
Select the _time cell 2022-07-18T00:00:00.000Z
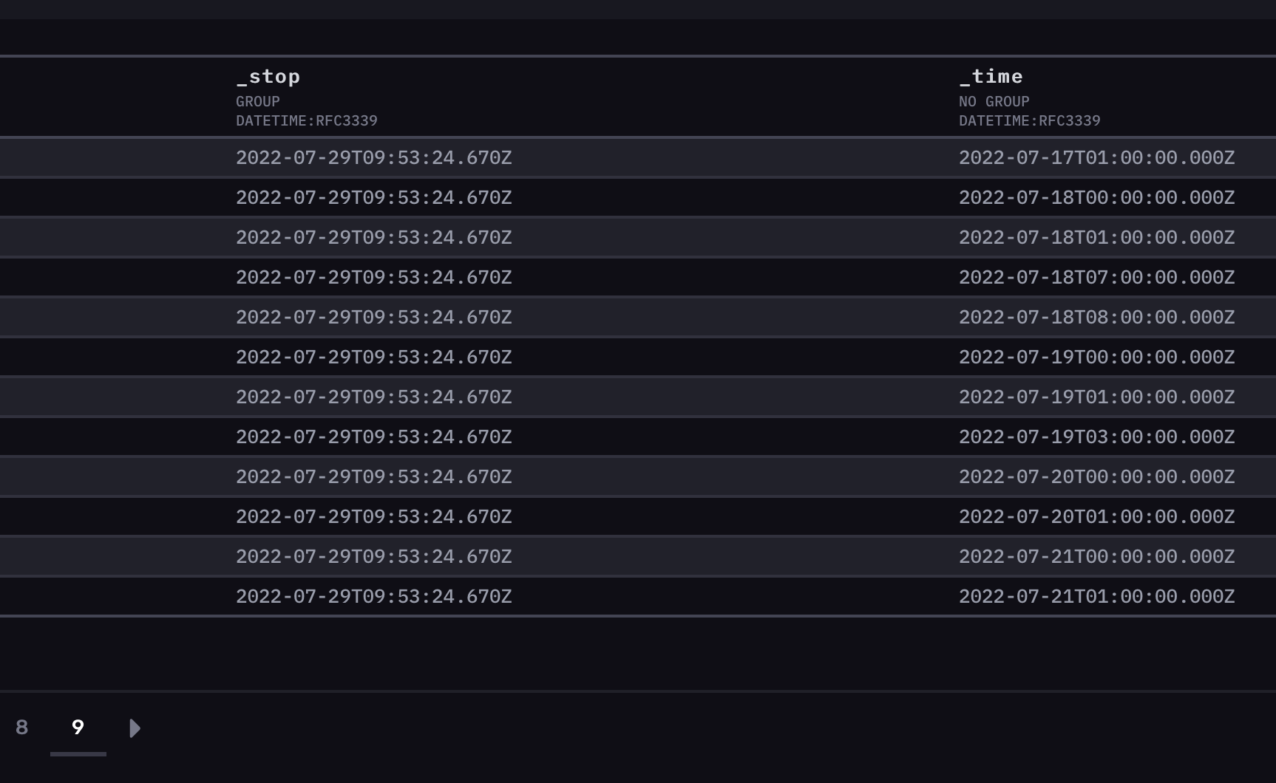point(1096,198)
